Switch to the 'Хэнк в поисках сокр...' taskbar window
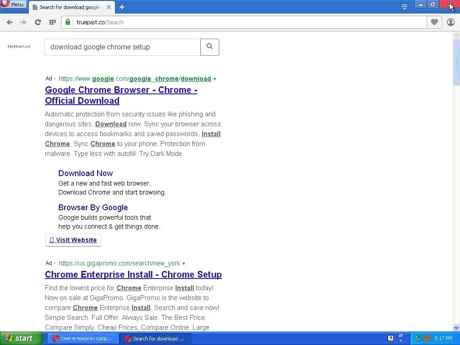 click(83, 339)
